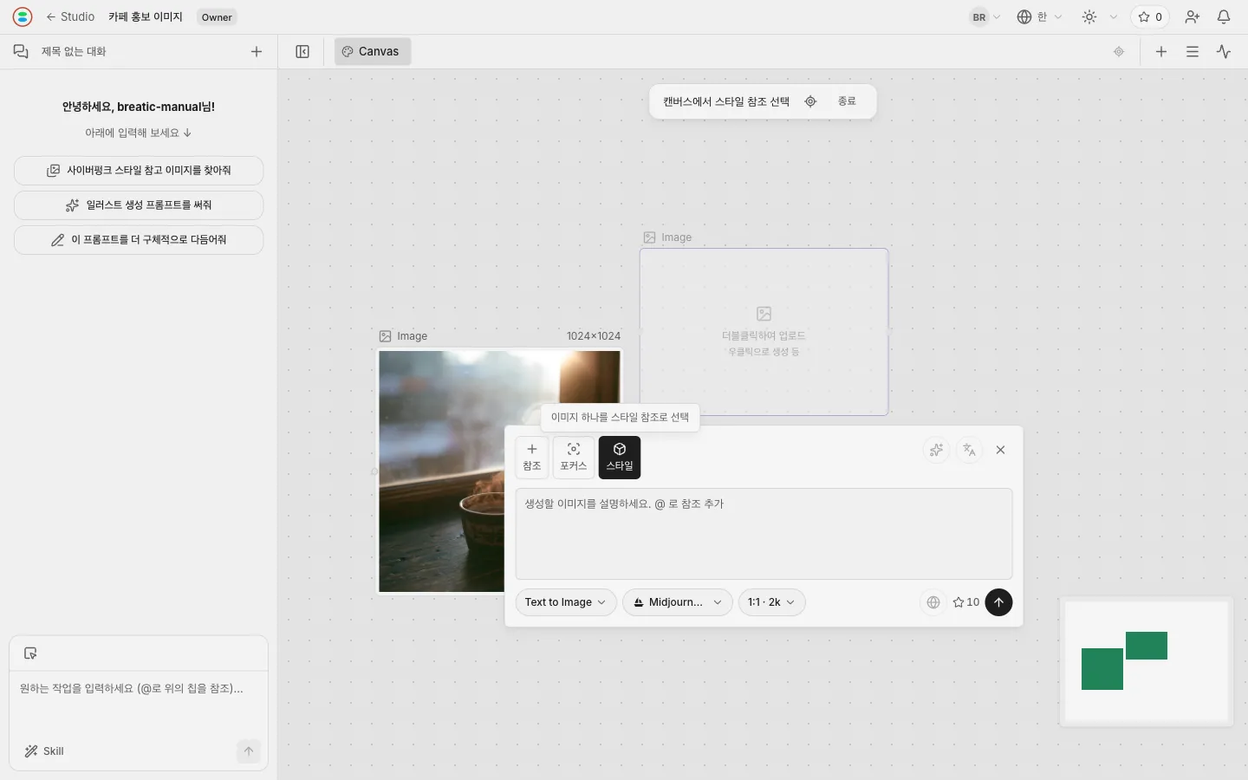Submit the image generation arrow
1248x780 pixels.
coord(998,602)
